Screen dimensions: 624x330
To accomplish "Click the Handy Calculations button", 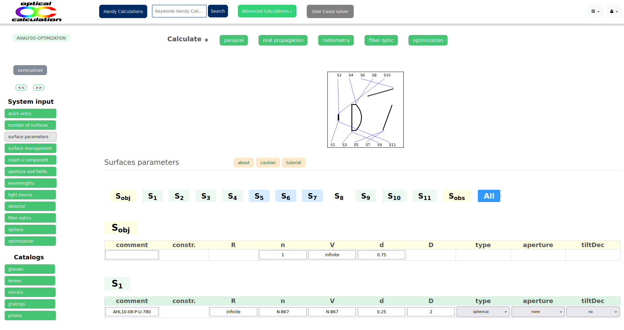I will tap(123, 11).
